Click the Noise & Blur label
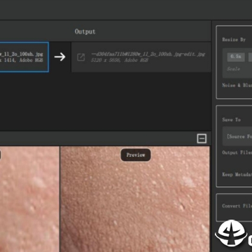The width and height of the screenshot is (252, 252). pyautogui.click(x=237, y=85)
